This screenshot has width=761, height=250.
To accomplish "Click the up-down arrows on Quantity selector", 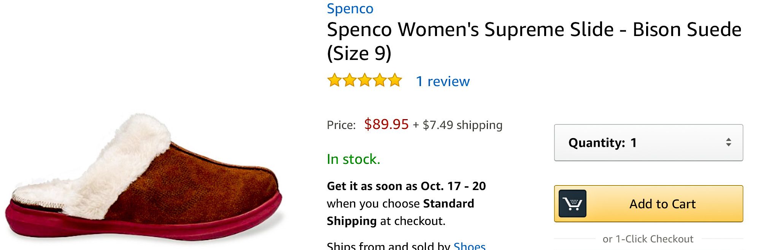I will click(x=728, y=143).
